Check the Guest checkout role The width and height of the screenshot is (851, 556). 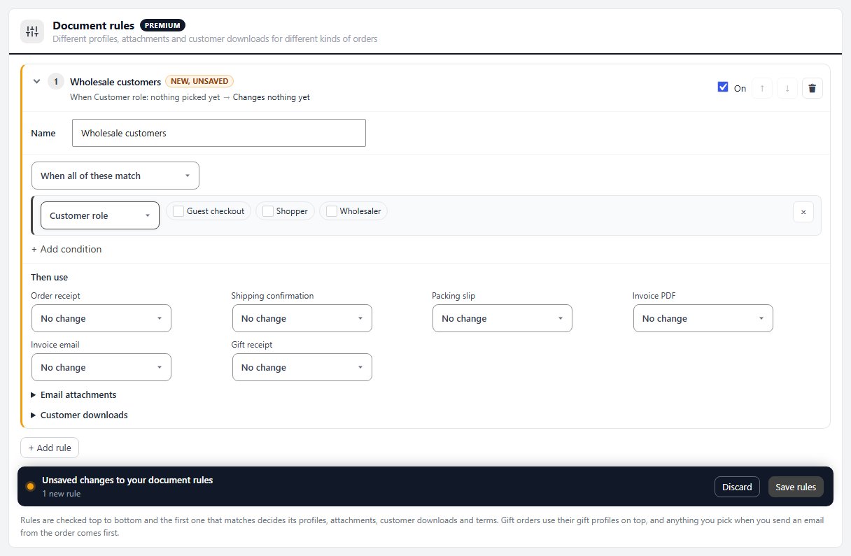pos(178,211)
